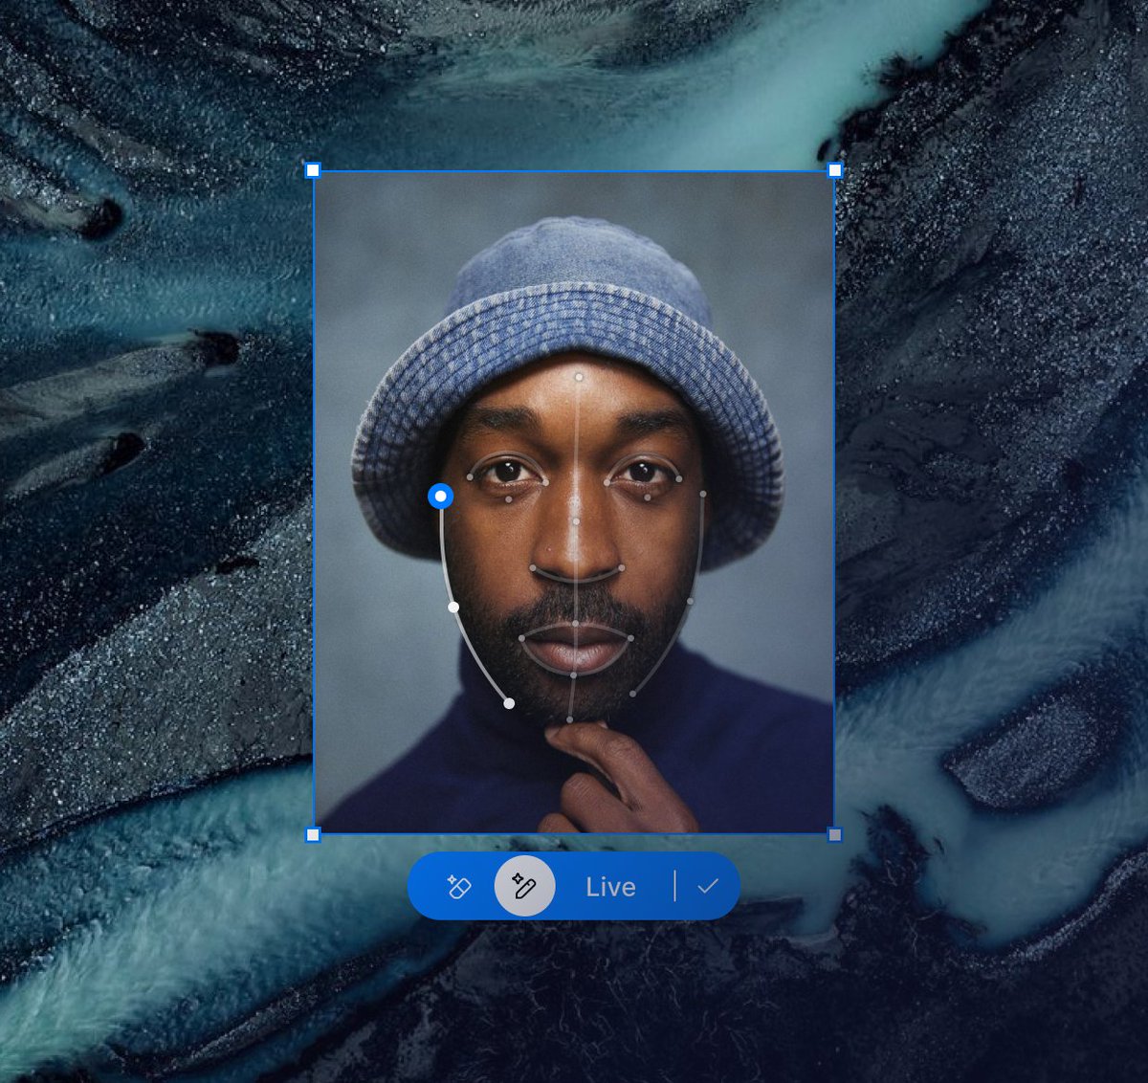
Task: Click the top-left selection handle of the portrait
Action: click(313, 170)
